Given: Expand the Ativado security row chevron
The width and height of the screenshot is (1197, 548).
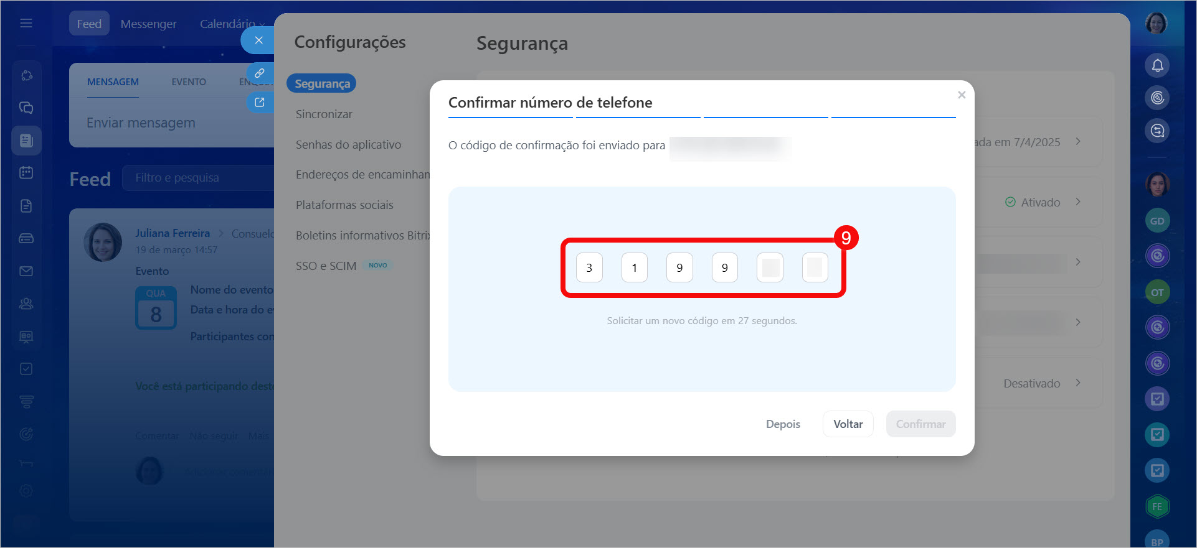Looking at the screenshot, I should [1078, 202].
